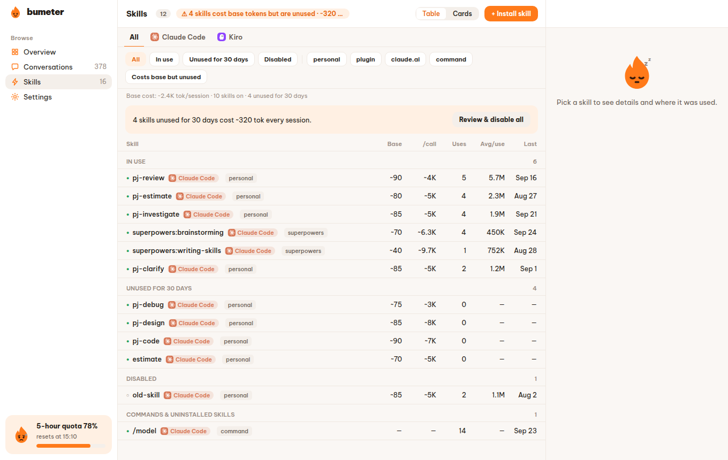Image resolution: width=728 pixels, height=460 pixels.
Task: Click the bumeter flame logo
Action: tap(16, 12)
